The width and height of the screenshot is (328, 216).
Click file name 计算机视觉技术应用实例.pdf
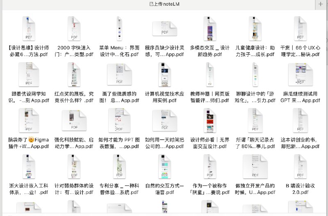[165, 97]
